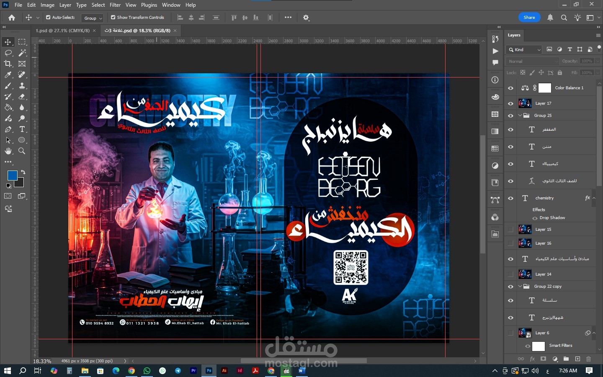
Task: Click the foreground blue color swatch
Action: pyautogui.click(x=12, y=176)
